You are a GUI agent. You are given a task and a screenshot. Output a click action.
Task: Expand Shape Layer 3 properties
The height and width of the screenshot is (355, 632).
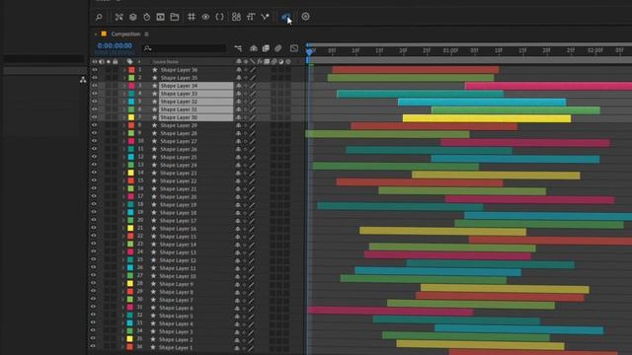(x=123, y=331)
